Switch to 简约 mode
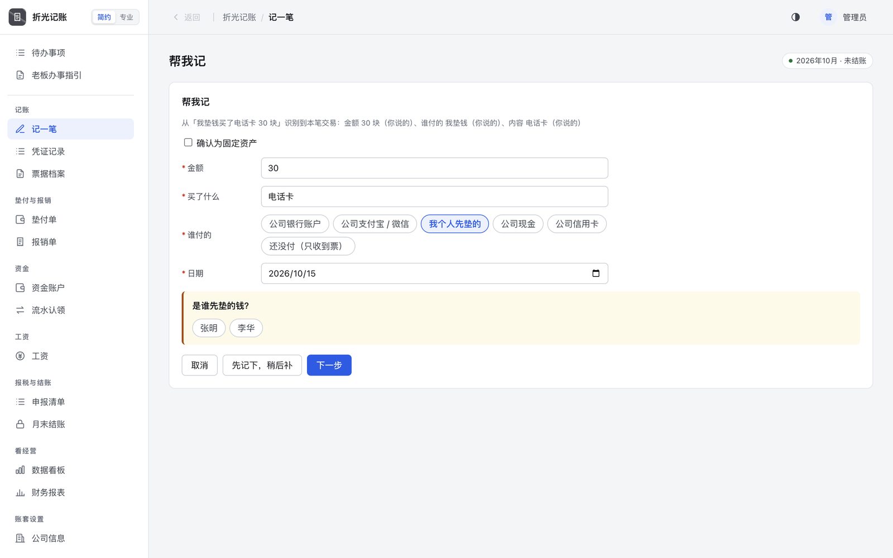893x558 pixels. [x=104, y=17]
